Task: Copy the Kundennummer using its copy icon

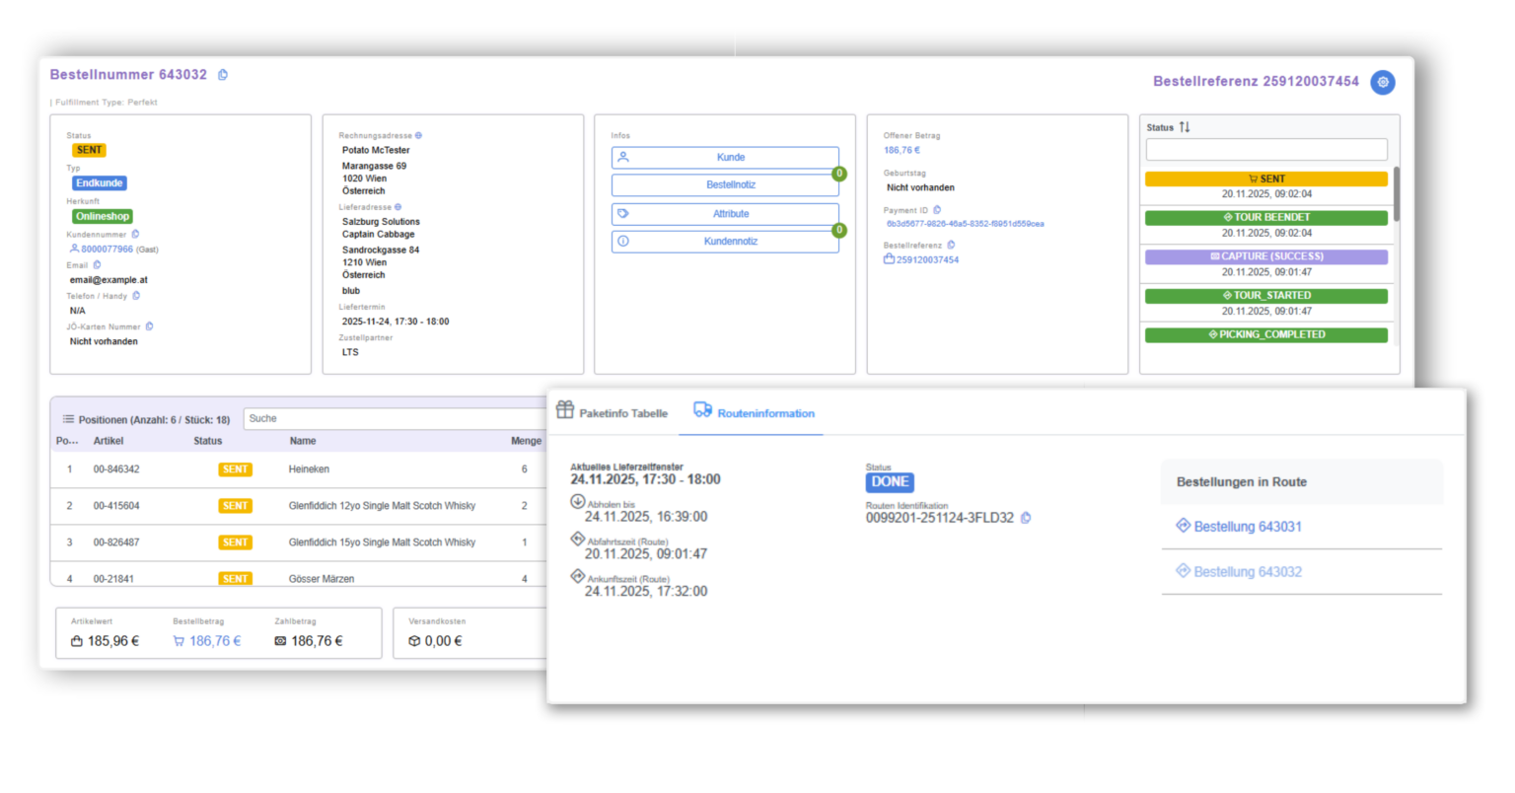Action: (x=135, y=235)
